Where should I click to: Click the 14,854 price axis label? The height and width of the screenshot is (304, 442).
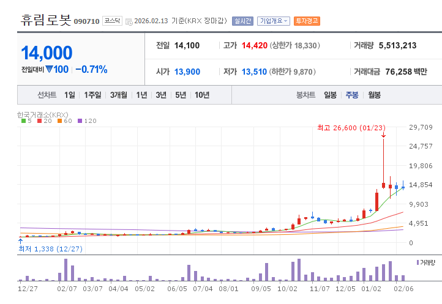click(x=421, y=185)
